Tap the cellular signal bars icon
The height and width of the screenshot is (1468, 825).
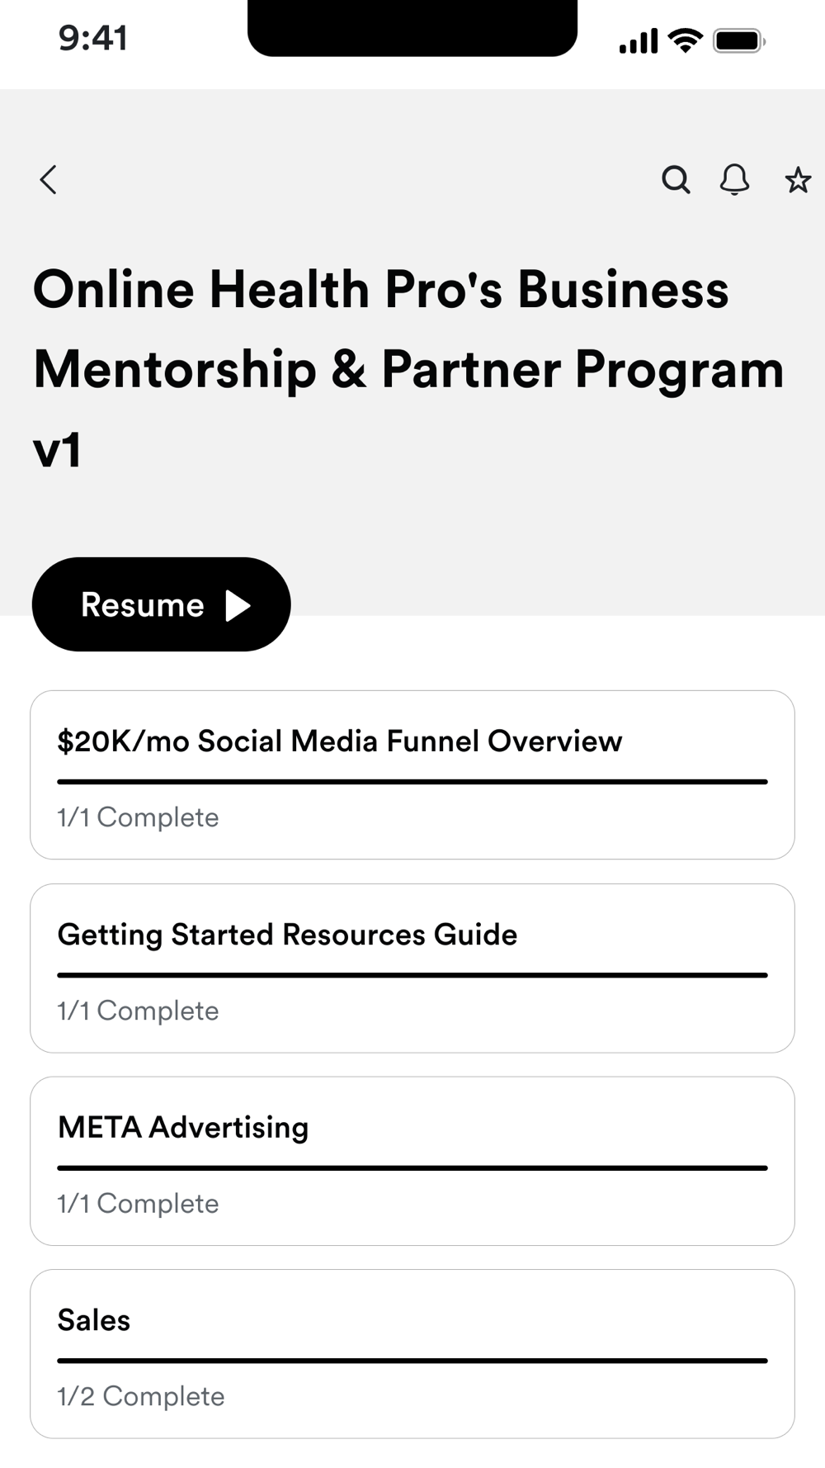click(639, 40)
